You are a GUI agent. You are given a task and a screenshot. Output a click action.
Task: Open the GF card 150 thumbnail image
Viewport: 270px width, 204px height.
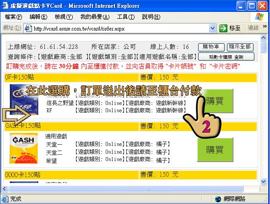tap(24, 99)
